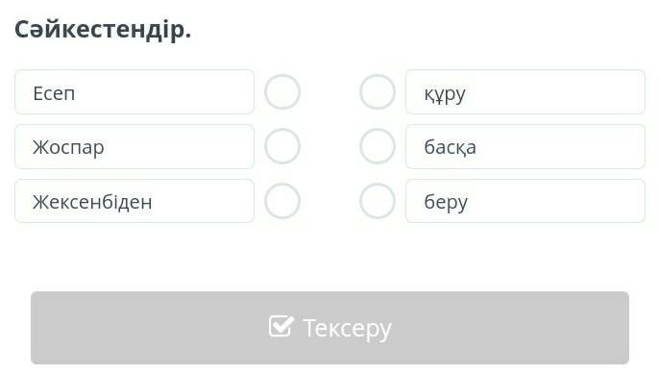Tap the word Жоспар in left column
This screenshot has width=659, height=374.
point(68,148)
